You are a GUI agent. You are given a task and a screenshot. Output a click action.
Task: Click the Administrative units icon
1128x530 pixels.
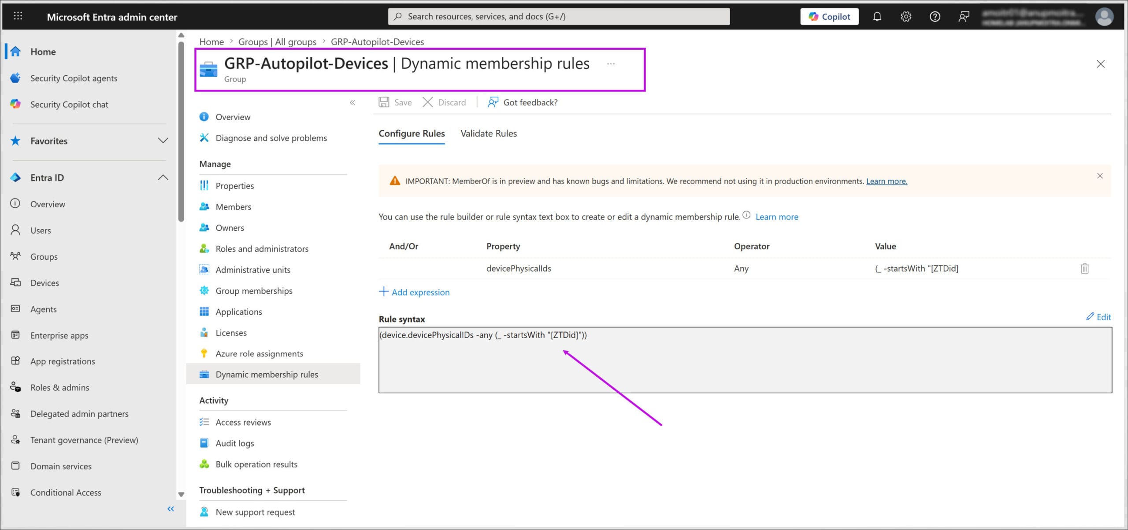click(204, 269)
